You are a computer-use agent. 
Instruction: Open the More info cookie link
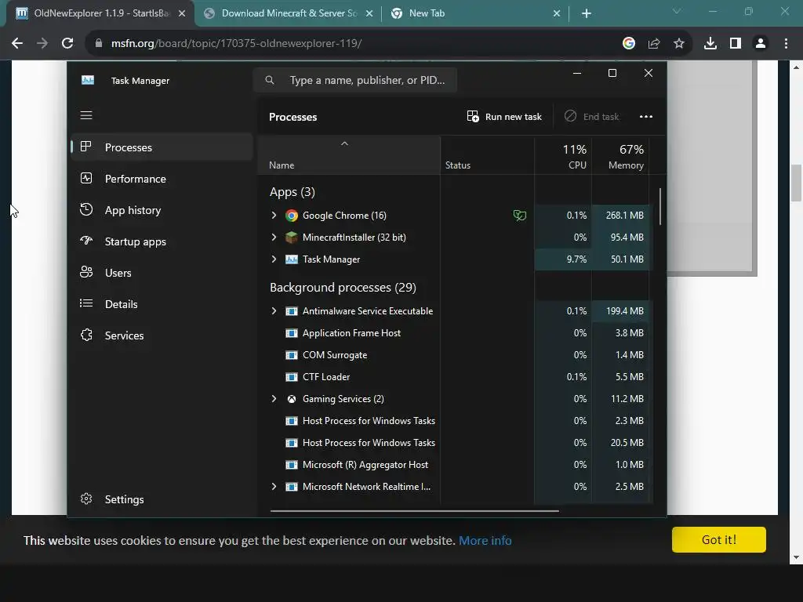(485, 541)
